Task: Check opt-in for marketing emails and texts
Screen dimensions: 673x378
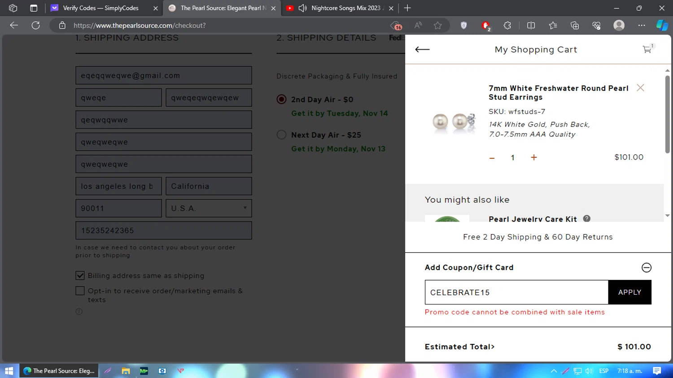Action: 80,291
